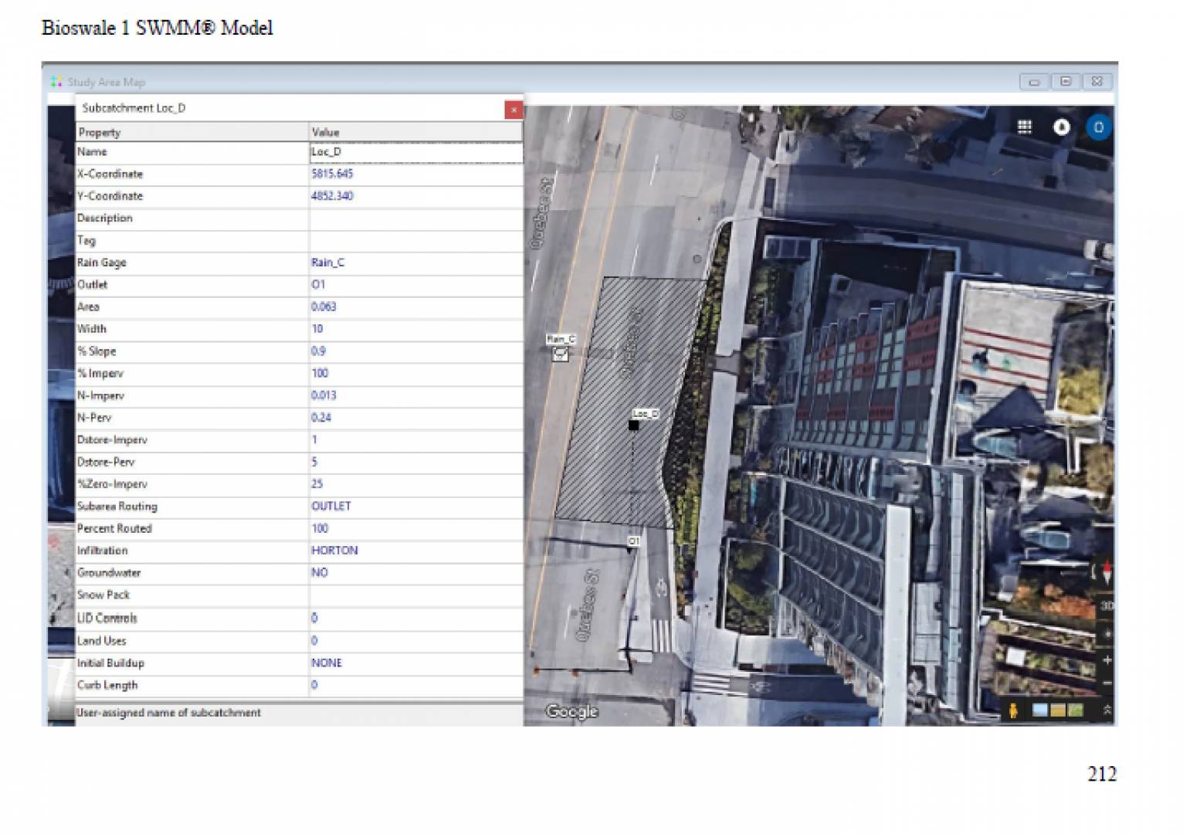
Task: Select the Loc_D black centroid square
Action: tap(633, 425)
